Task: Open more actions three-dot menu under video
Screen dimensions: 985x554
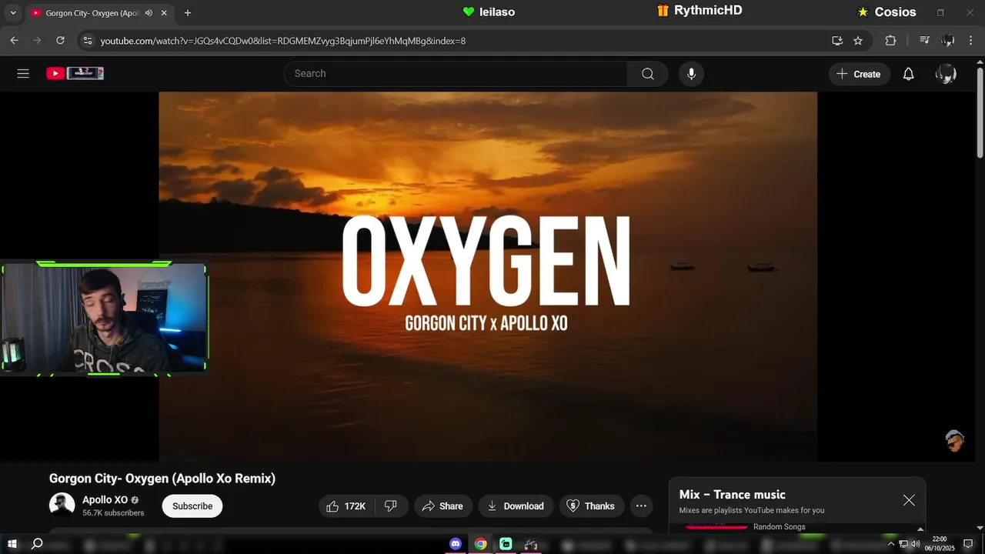Action: coord(641,506)
